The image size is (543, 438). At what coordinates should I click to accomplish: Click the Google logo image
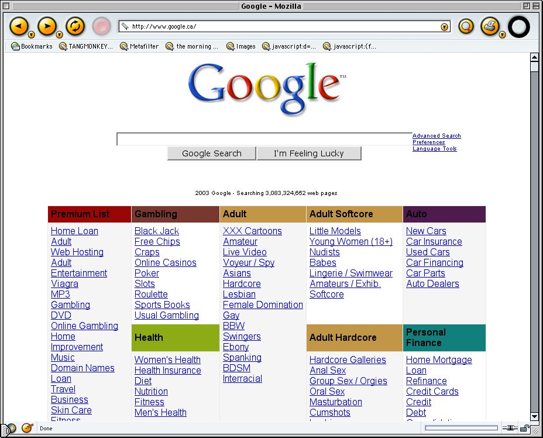pos(267,88)
